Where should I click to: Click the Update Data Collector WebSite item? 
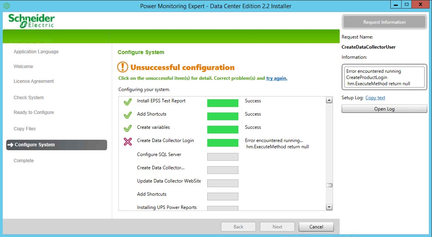[x=169, y=181]
